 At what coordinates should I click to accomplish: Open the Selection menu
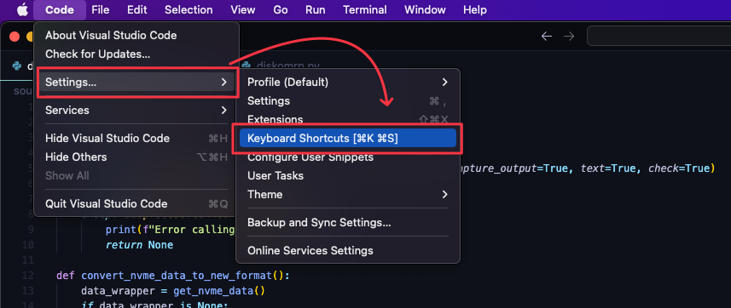189,9
